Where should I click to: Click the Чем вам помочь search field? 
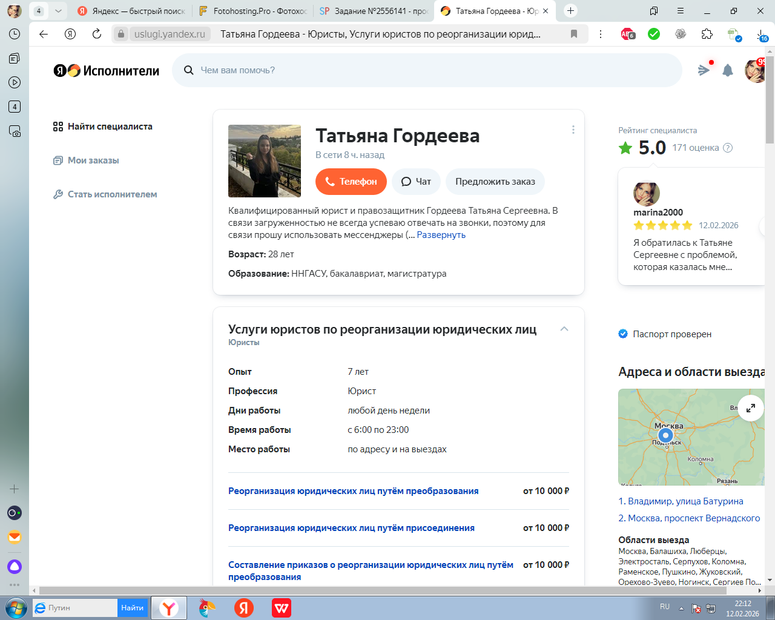(427, 70)
